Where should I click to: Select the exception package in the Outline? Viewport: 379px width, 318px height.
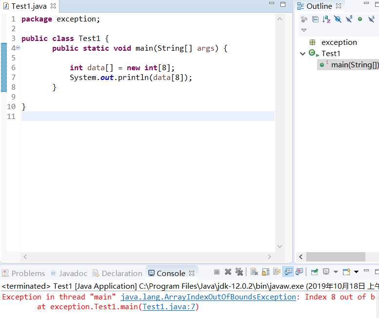click(x=339, y=42)
